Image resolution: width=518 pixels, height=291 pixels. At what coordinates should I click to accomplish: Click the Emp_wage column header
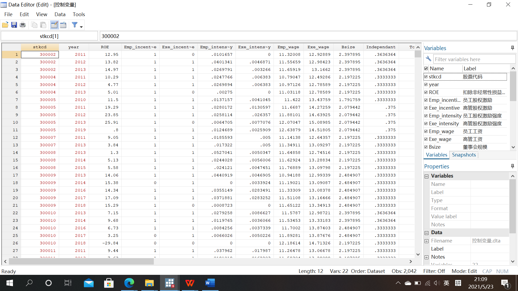288,47
